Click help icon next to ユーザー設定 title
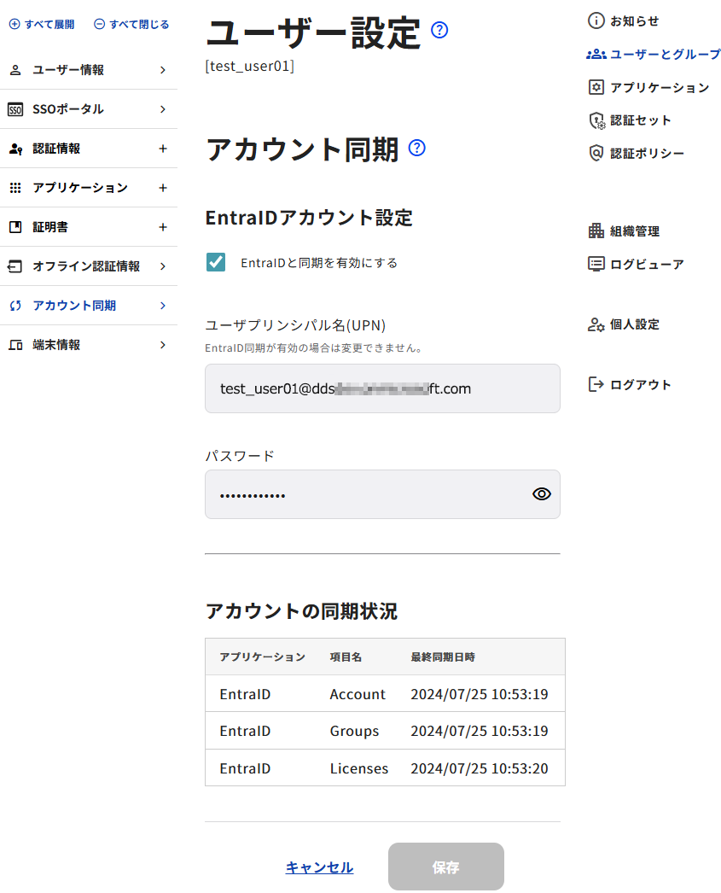This screenshot has width=721, height=893. pos(439,31)
